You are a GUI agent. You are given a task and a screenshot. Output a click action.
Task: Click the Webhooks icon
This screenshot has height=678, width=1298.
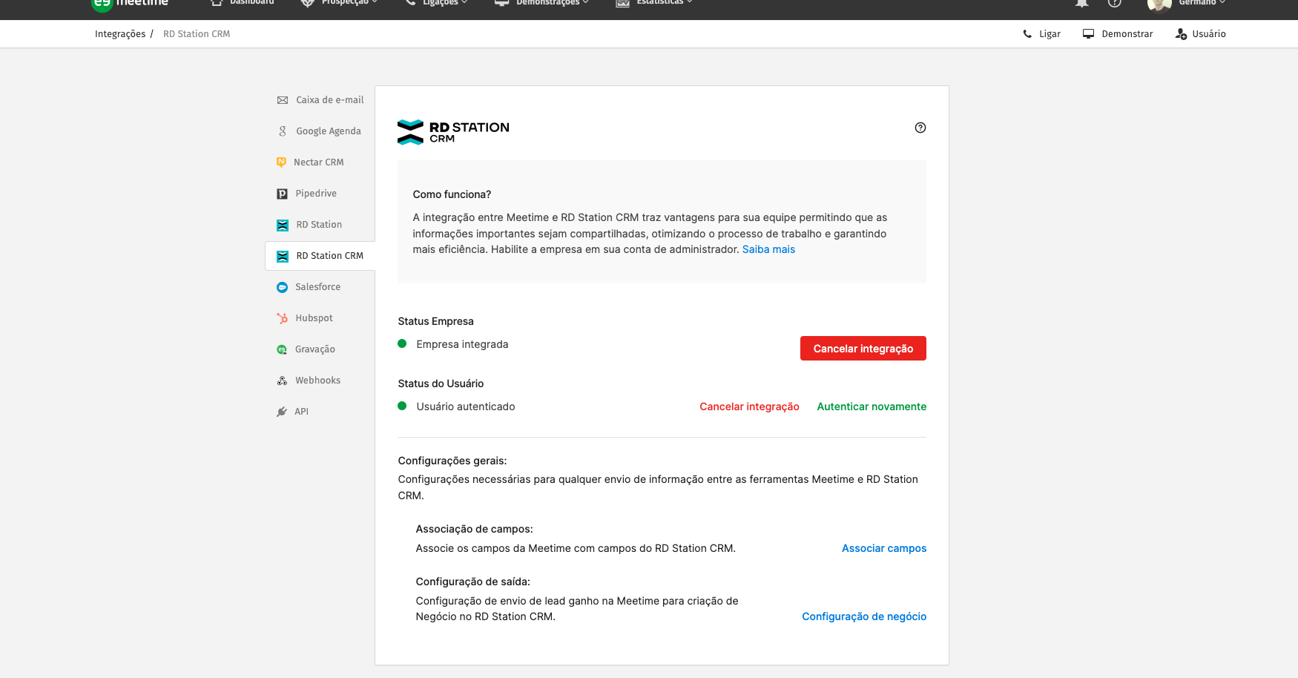[x=282, y=381]
